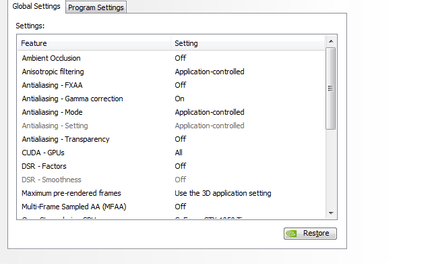
Task: Open the Program Settings tab
Action: click(x=96, y=7)
